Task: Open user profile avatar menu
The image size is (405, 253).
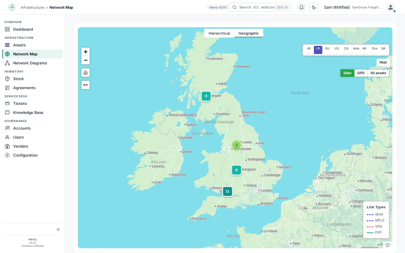Action: pos(391,8)
